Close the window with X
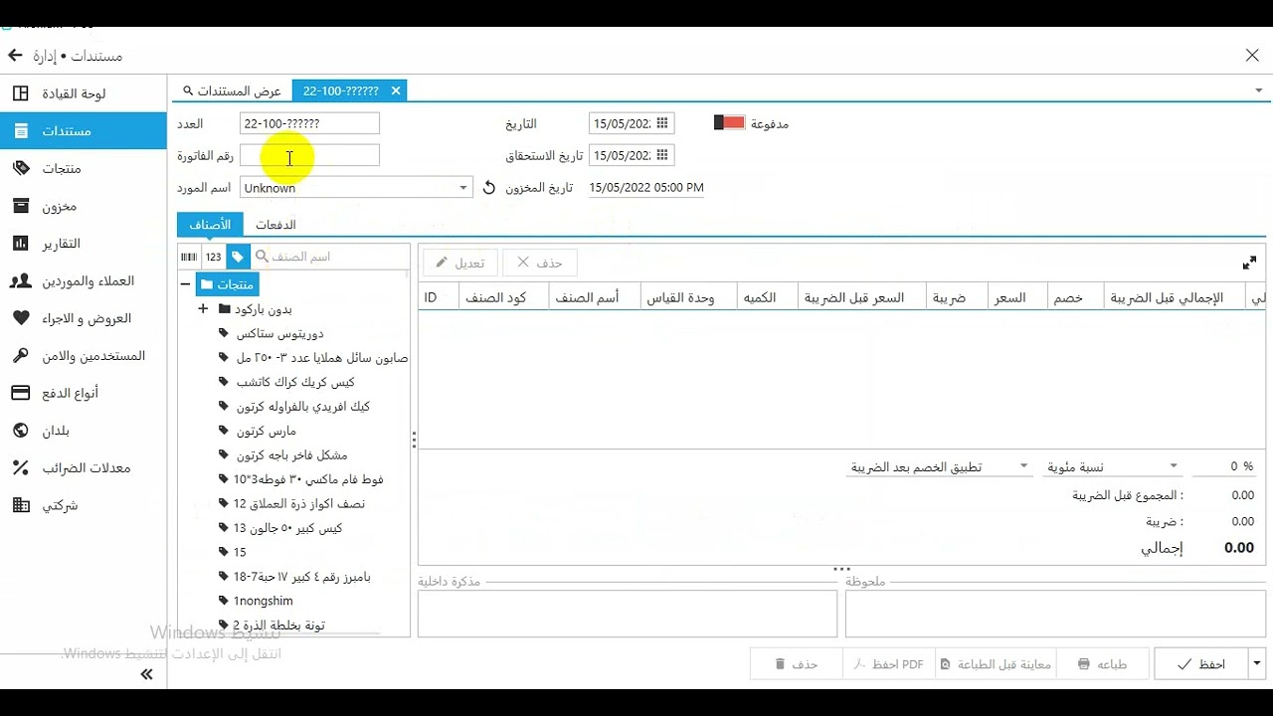 click(x=1252, y=56)
